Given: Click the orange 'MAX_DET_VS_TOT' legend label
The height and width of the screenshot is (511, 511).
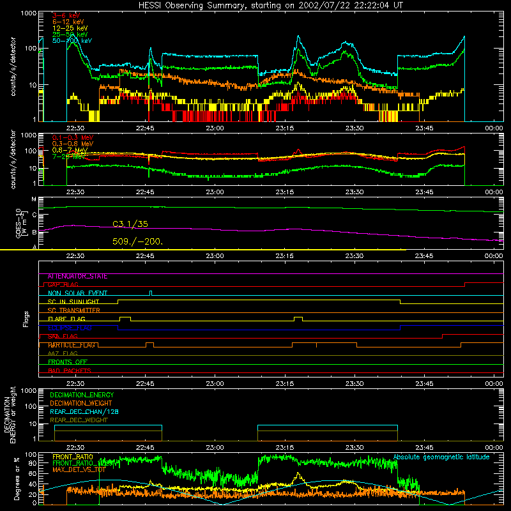Looking at the screenshot, I should coord(79,469).
